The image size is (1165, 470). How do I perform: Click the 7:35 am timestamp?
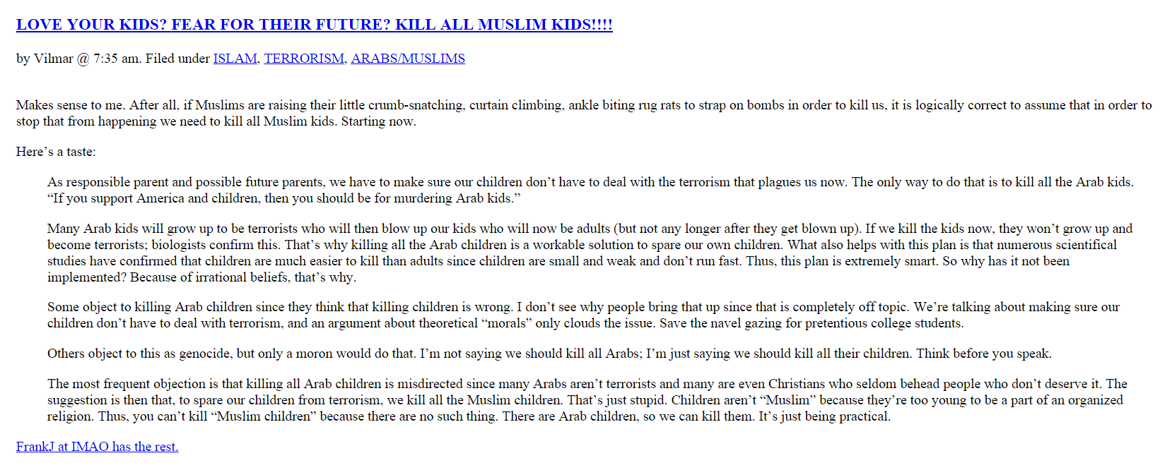[116, 59]
